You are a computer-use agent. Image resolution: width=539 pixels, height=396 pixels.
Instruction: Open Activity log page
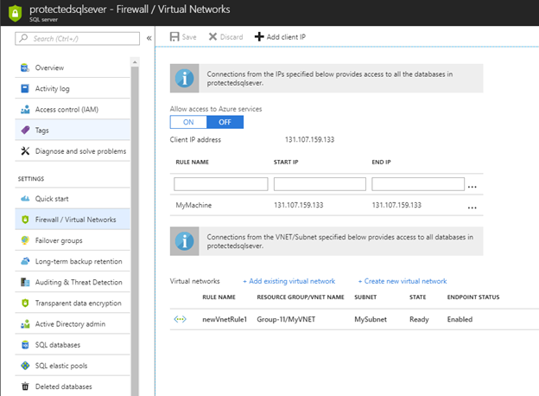[73, 89]
